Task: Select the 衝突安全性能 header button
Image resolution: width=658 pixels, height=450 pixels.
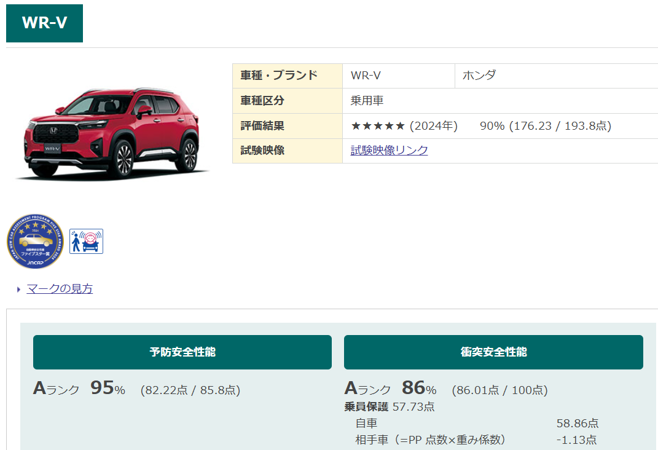Action: click(493, 352)
